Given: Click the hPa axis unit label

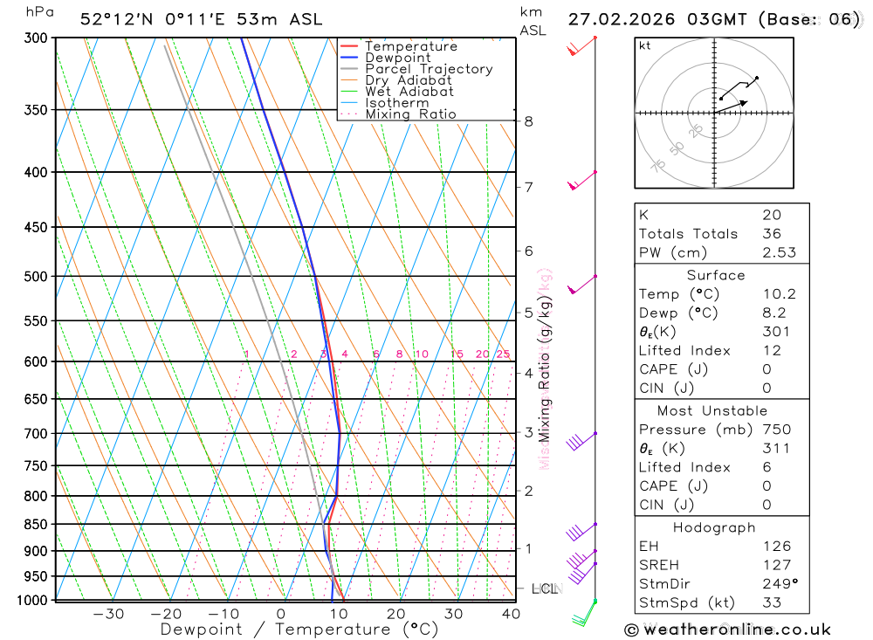Looking at the screenshot, I should 39,12.
